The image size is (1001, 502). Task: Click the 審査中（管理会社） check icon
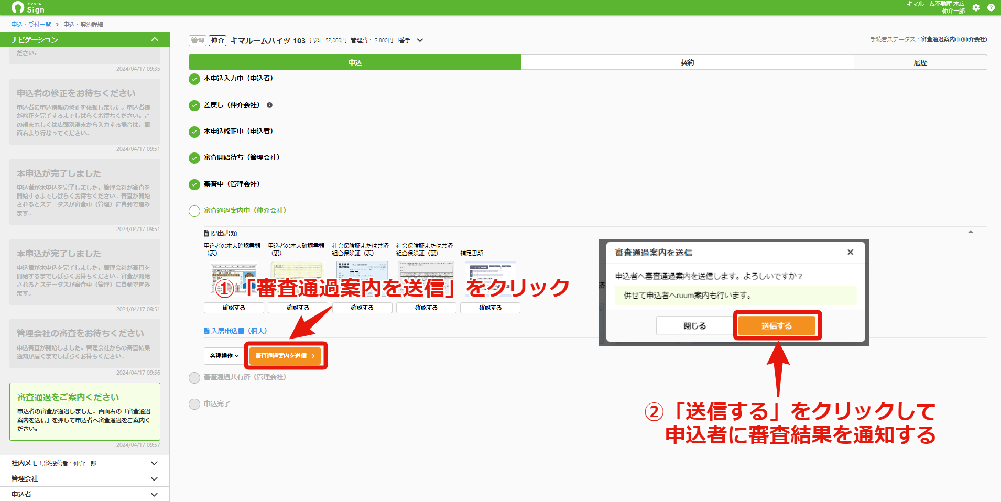point(194,184)
